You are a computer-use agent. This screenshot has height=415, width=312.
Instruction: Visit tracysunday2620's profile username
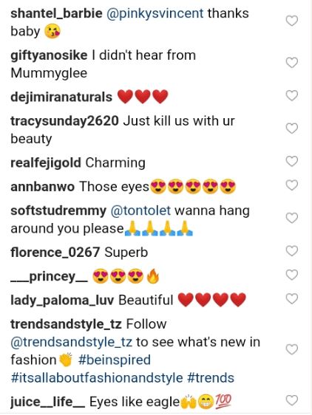tap(64, 121)
